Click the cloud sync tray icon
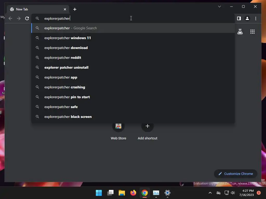266x199 pixels. pyautogui.click(x=218, y=193)
